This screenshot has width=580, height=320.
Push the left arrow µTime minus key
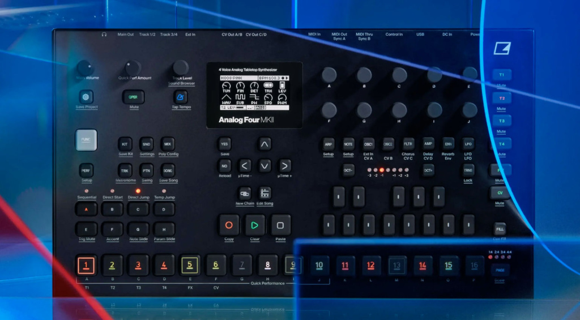pyautogui.click(x=245, y=166)
